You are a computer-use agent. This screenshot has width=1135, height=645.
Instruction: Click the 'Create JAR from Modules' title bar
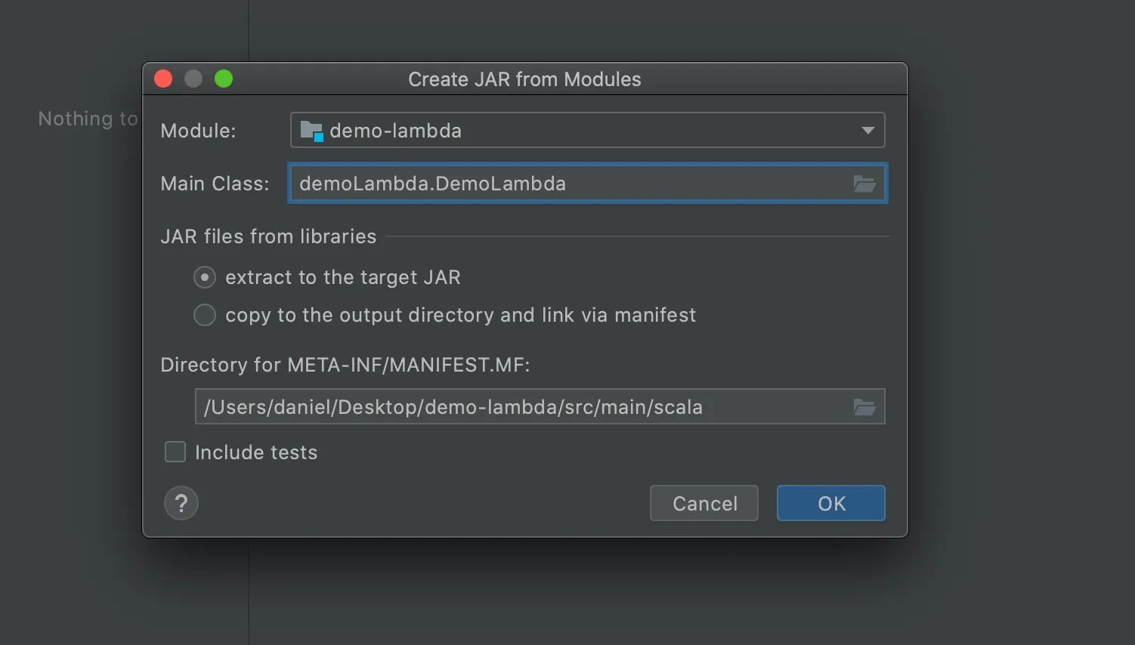tap(524, 79)
